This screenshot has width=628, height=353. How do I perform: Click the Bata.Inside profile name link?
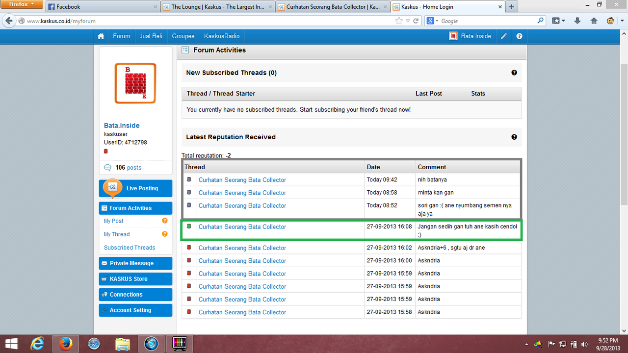click(x=122, y=126)
